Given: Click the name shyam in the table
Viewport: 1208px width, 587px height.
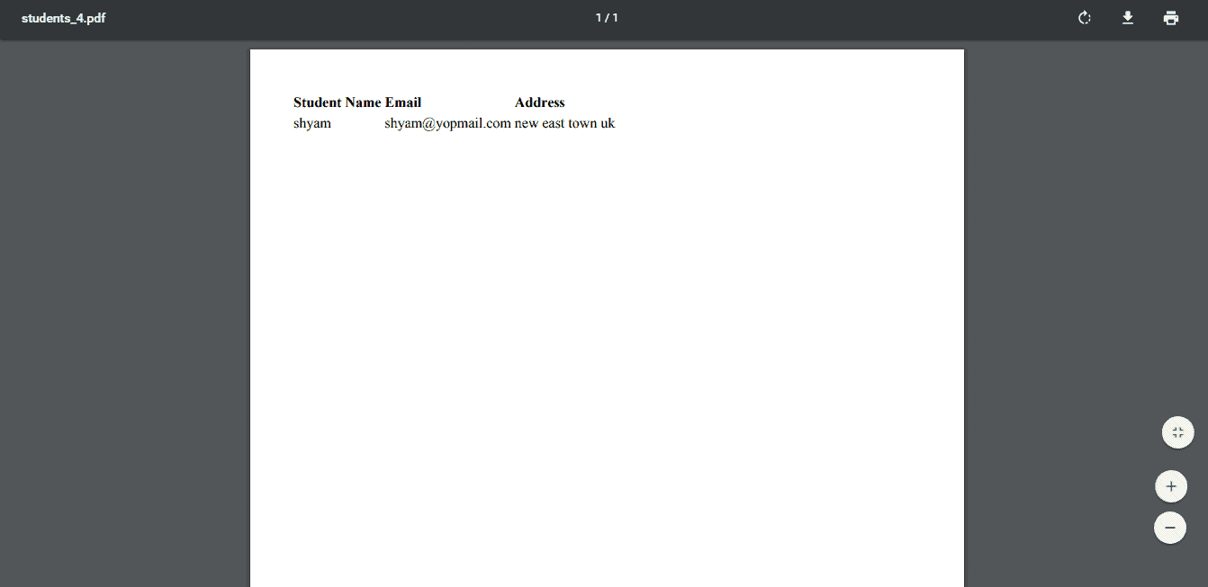Looking at the screenshot, I should coord(311,123).
